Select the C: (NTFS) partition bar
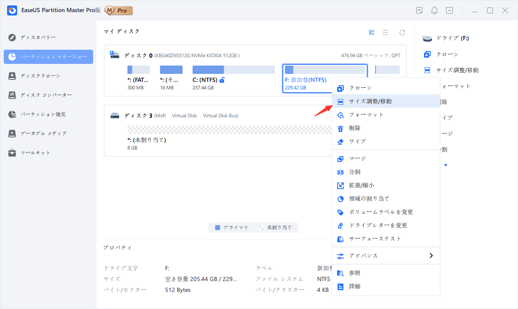This screenshot has width=518, height=309. coord(234,70)
